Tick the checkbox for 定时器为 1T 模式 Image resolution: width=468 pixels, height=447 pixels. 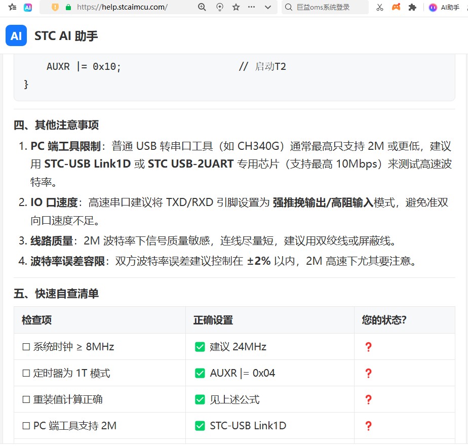[26, 373]
